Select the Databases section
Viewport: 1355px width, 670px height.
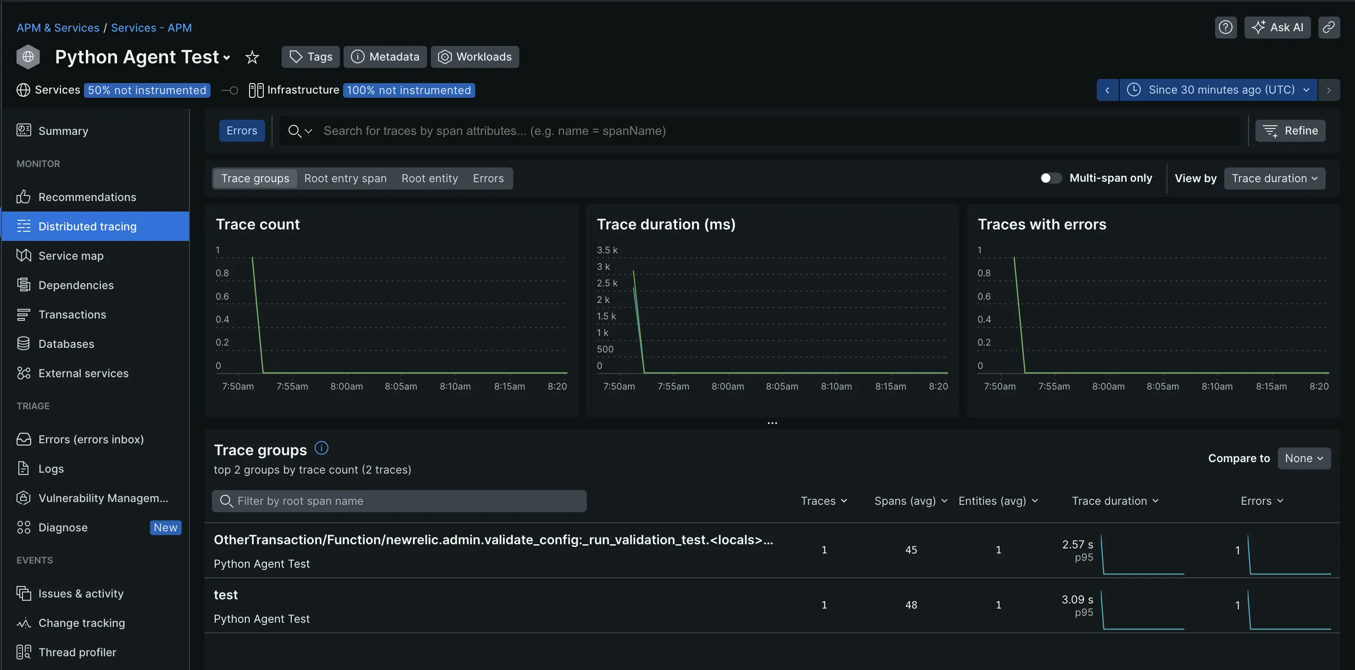[65, 344]
